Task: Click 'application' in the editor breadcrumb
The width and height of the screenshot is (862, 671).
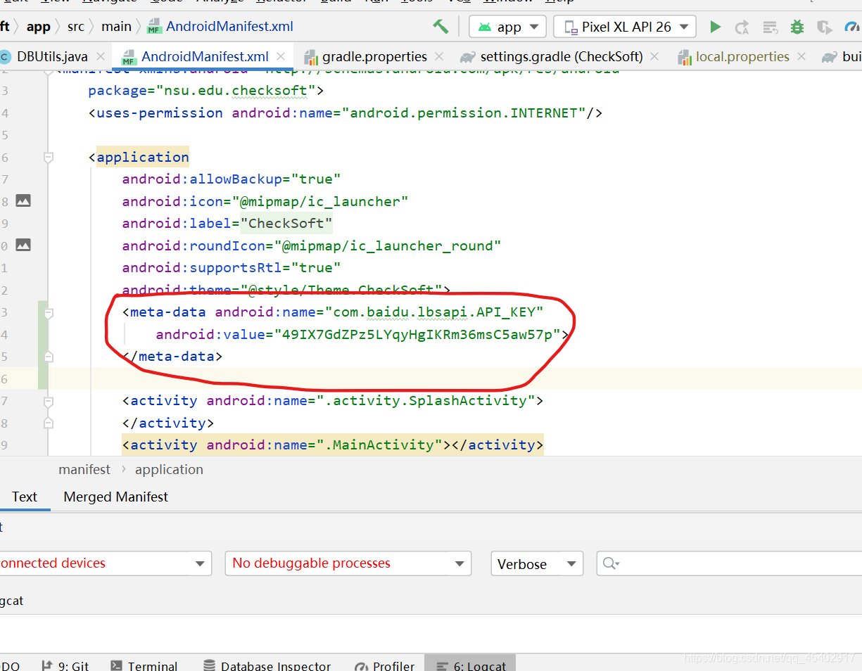Action: tap(169, 469)
